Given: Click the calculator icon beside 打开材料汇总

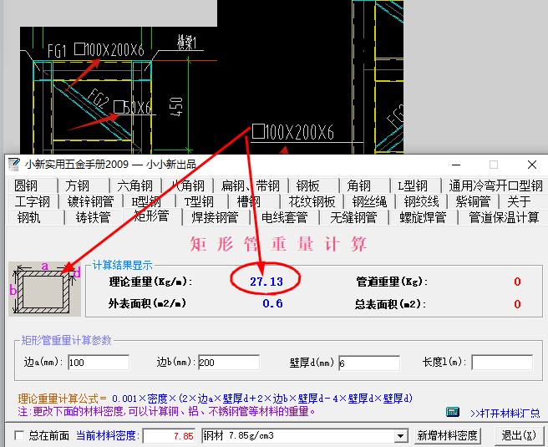Looking at the screenshot, I should click(x=453, y=412).
